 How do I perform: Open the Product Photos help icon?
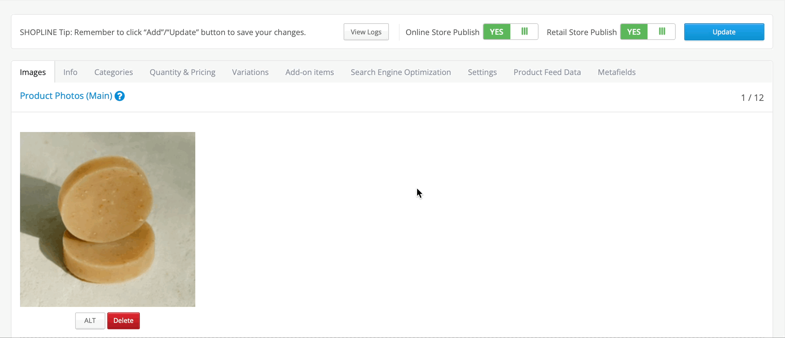click(119, 96)
